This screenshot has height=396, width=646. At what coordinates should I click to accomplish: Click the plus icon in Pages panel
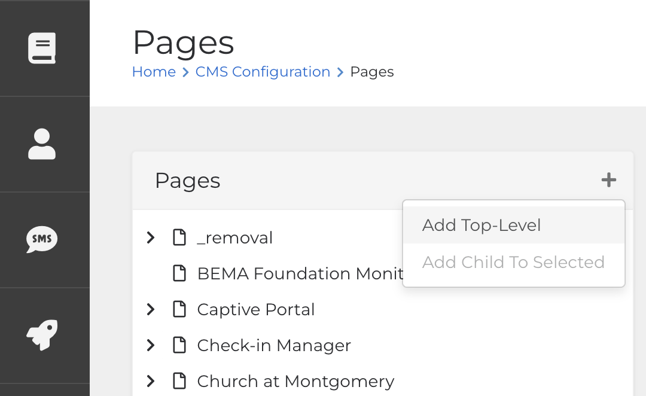pyautogui.click(x=608, y=180)
